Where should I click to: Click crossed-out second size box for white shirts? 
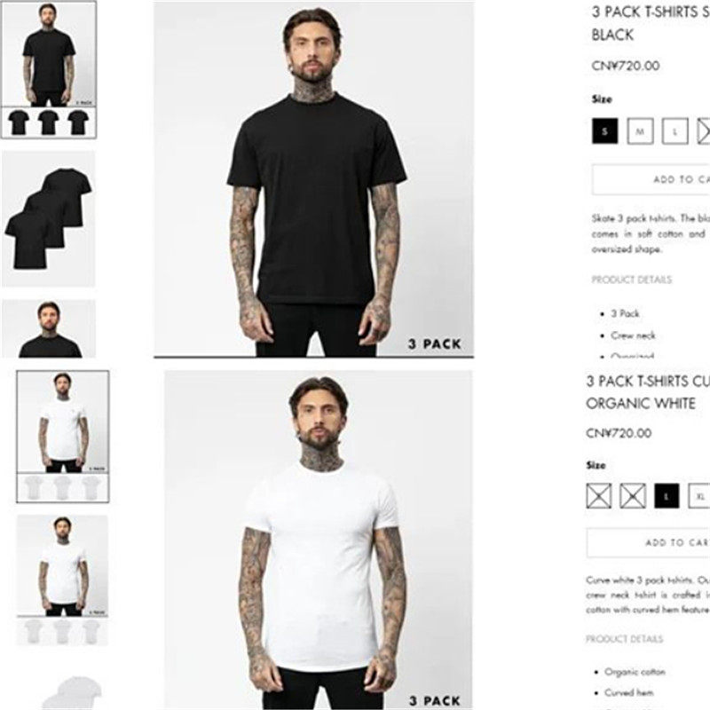click(x=633, y=496)
